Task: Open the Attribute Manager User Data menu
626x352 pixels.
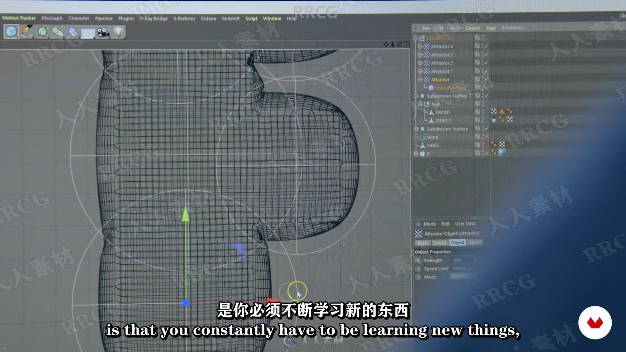Action: (x=465, y=224)
